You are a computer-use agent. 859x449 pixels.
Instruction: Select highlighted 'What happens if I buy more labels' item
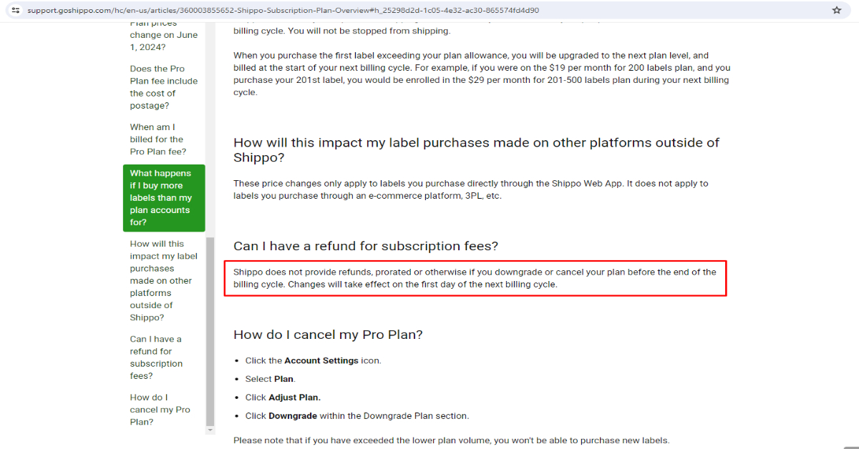(164, 198)
